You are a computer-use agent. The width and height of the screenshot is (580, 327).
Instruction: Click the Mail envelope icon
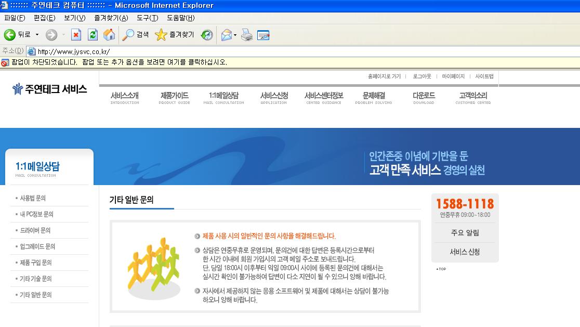[x=227, y=35]
